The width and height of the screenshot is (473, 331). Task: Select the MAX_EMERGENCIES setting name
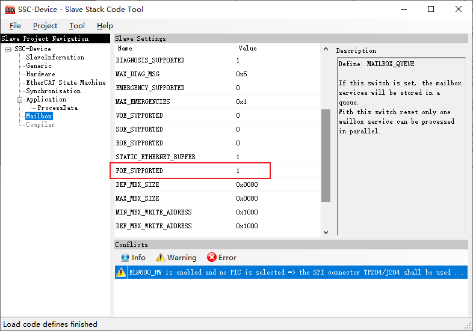[x=143, y=102]
